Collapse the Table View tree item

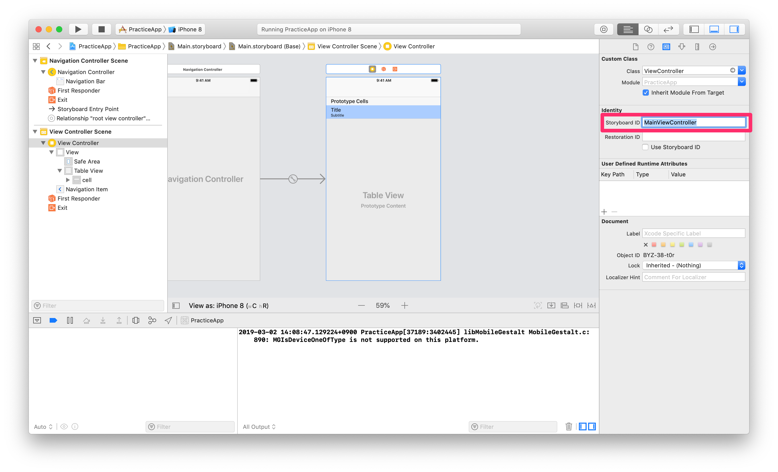coord(60,171)
